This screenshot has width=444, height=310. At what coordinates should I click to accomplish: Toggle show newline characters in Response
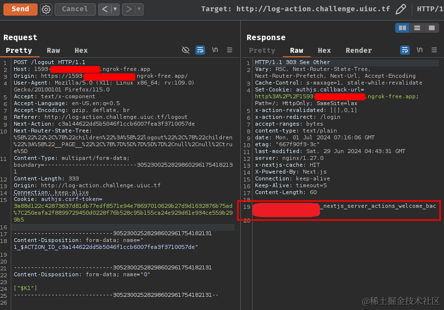coord(420,50)
